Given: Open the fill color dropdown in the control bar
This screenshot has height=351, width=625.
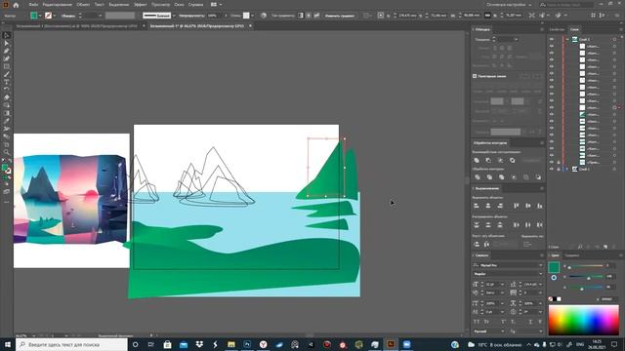Looking at the screenshot, I should (x=40, y=16).
